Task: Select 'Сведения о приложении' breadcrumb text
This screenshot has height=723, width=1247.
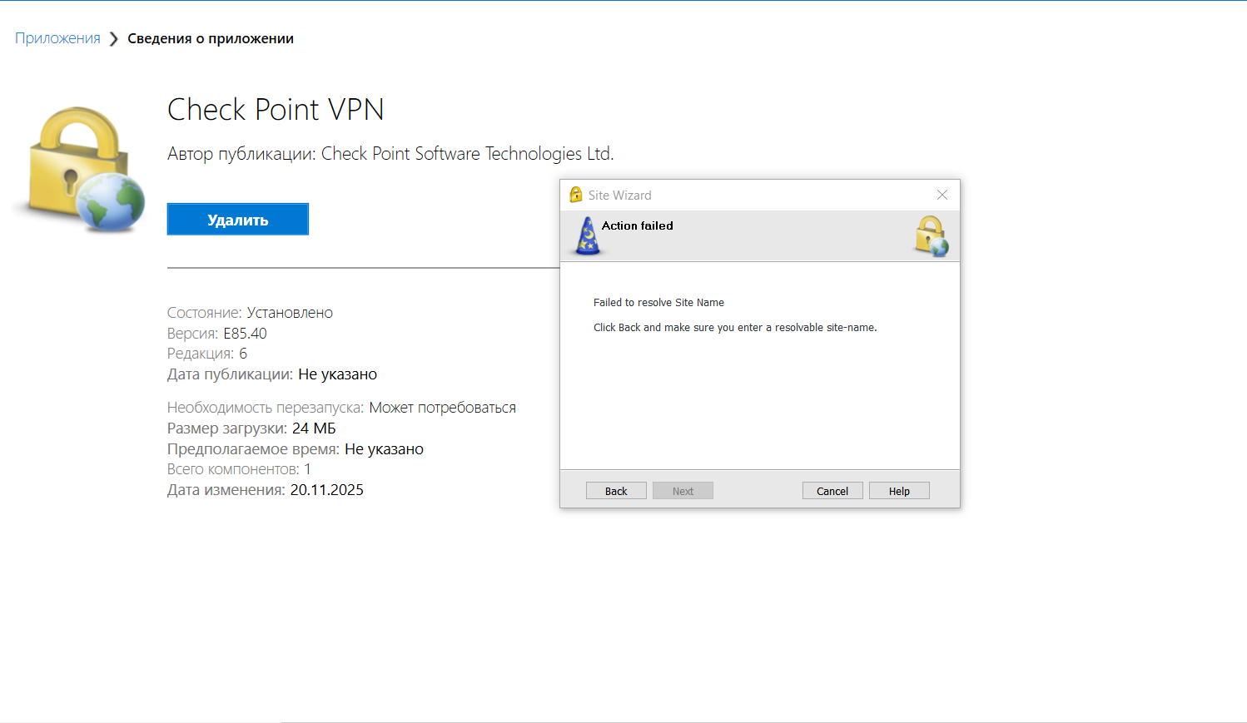Action: (x=211, y=38)
